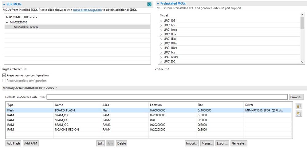
Task: Expand the LPC1102 target node
Action: [x=161, y=21]
